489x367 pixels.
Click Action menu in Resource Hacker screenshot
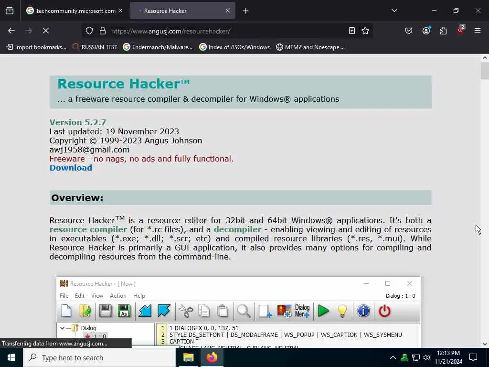(118, 295)
